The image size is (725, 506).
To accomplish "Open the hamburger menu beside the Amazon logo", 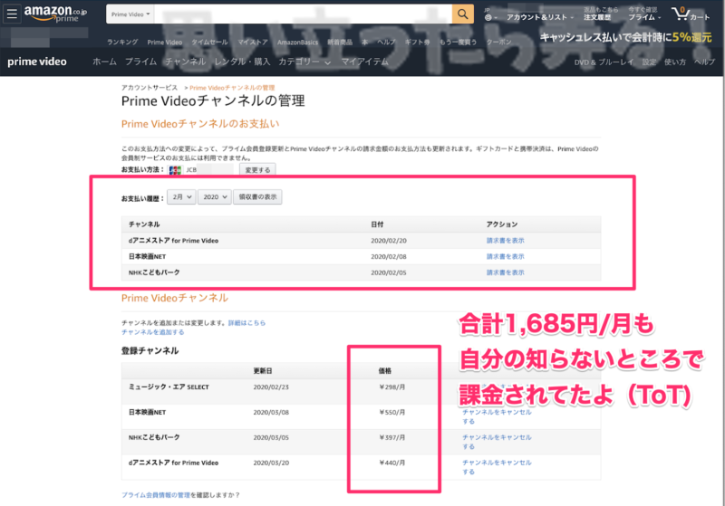I will click(x=12, y=14).
